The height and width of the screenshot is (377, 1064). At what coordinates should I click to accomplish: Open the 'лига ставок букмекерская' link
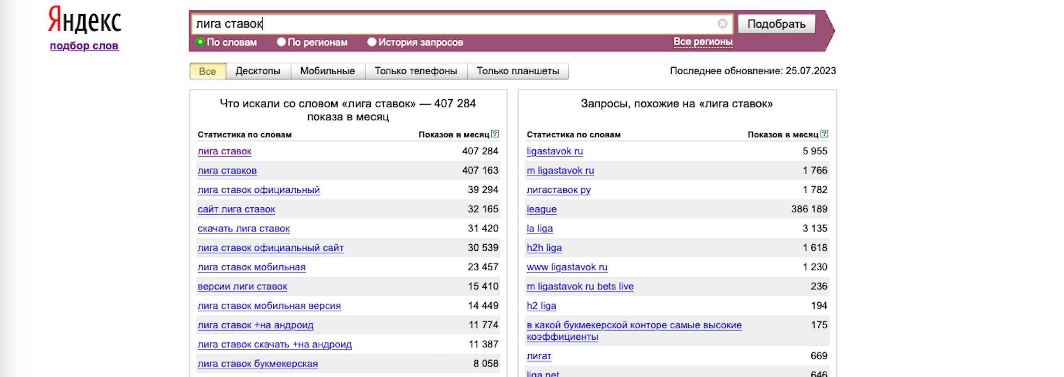click(x=258, y=364)
